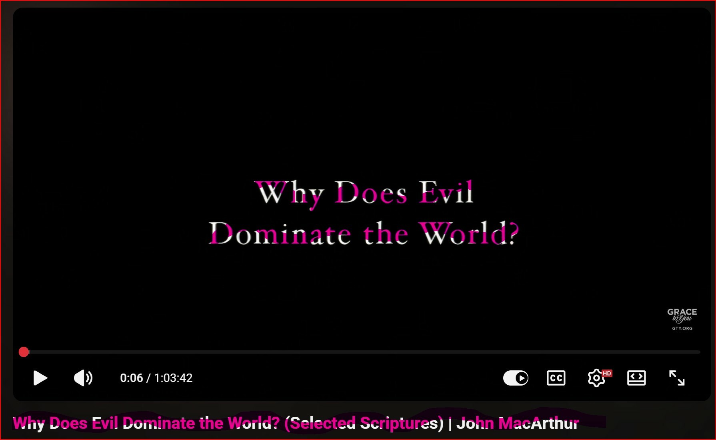Play the video
716x440 pixels.
pos(40,378)
